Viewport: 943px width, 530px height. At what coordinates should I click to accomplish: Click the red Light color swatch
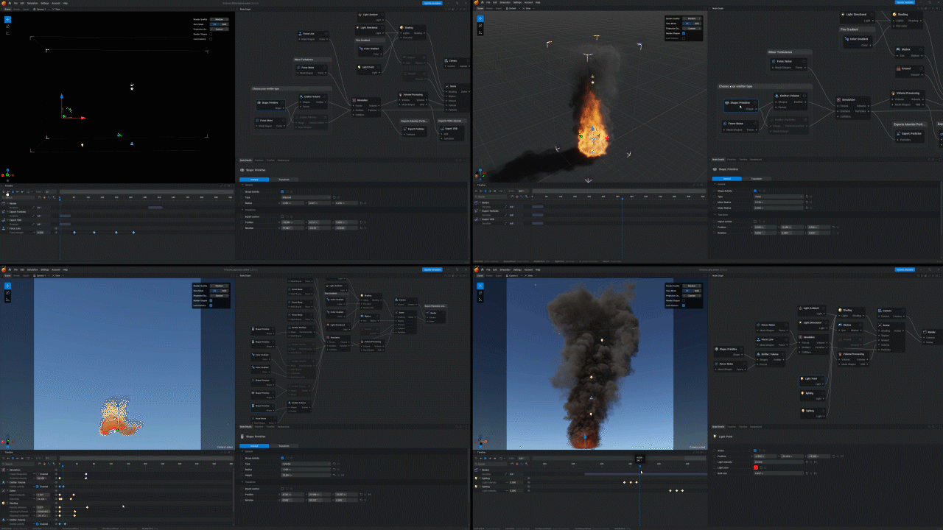click(x=756, y=467)
